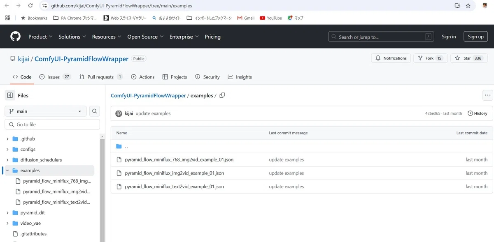The height and width of the screenshot is (242, 494).
Task: Open the main branch selector dropdown
Action: click(x=46, y=111)
